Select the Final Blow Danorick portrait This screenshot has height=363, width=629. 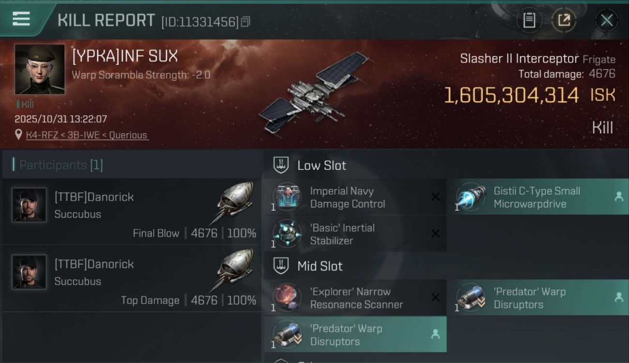pos(29,205)
